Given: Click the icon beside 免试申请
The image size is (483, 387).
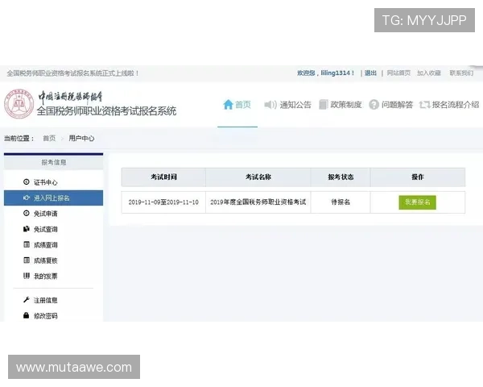Looking at the screenshot, I should click(x=27, y=213).
